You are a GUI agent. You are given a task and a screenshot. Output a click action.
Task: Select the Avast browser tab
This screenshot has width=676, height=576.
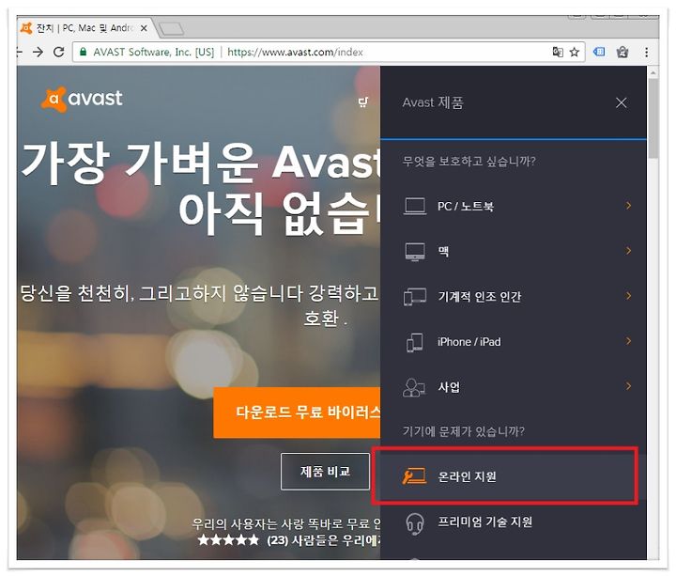(x=84, y=28)
